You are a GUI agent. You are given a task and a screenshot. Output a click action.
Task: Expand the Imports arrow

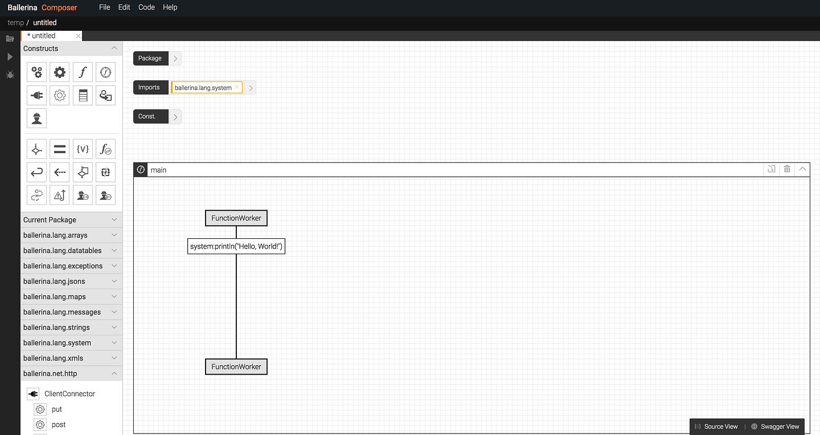250,88
